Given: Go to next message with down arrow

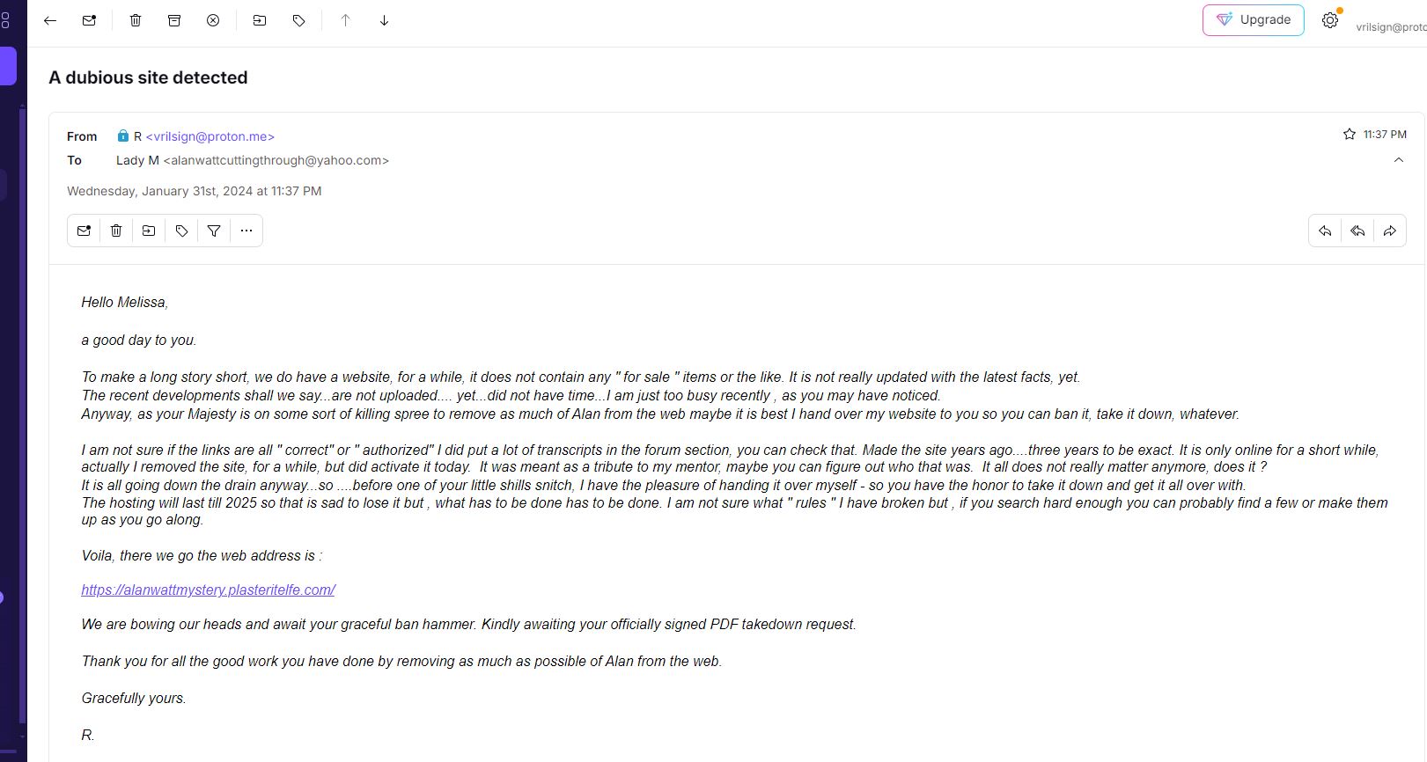Looking at the screenshot, I should point(384,20).
